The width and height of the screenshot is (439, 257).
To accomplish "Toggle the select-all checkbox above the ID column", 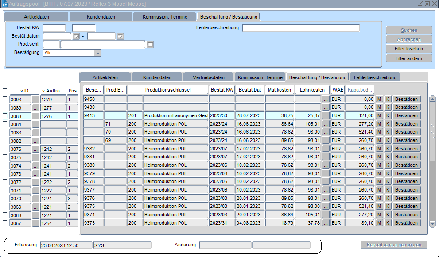I will [5, 91].
